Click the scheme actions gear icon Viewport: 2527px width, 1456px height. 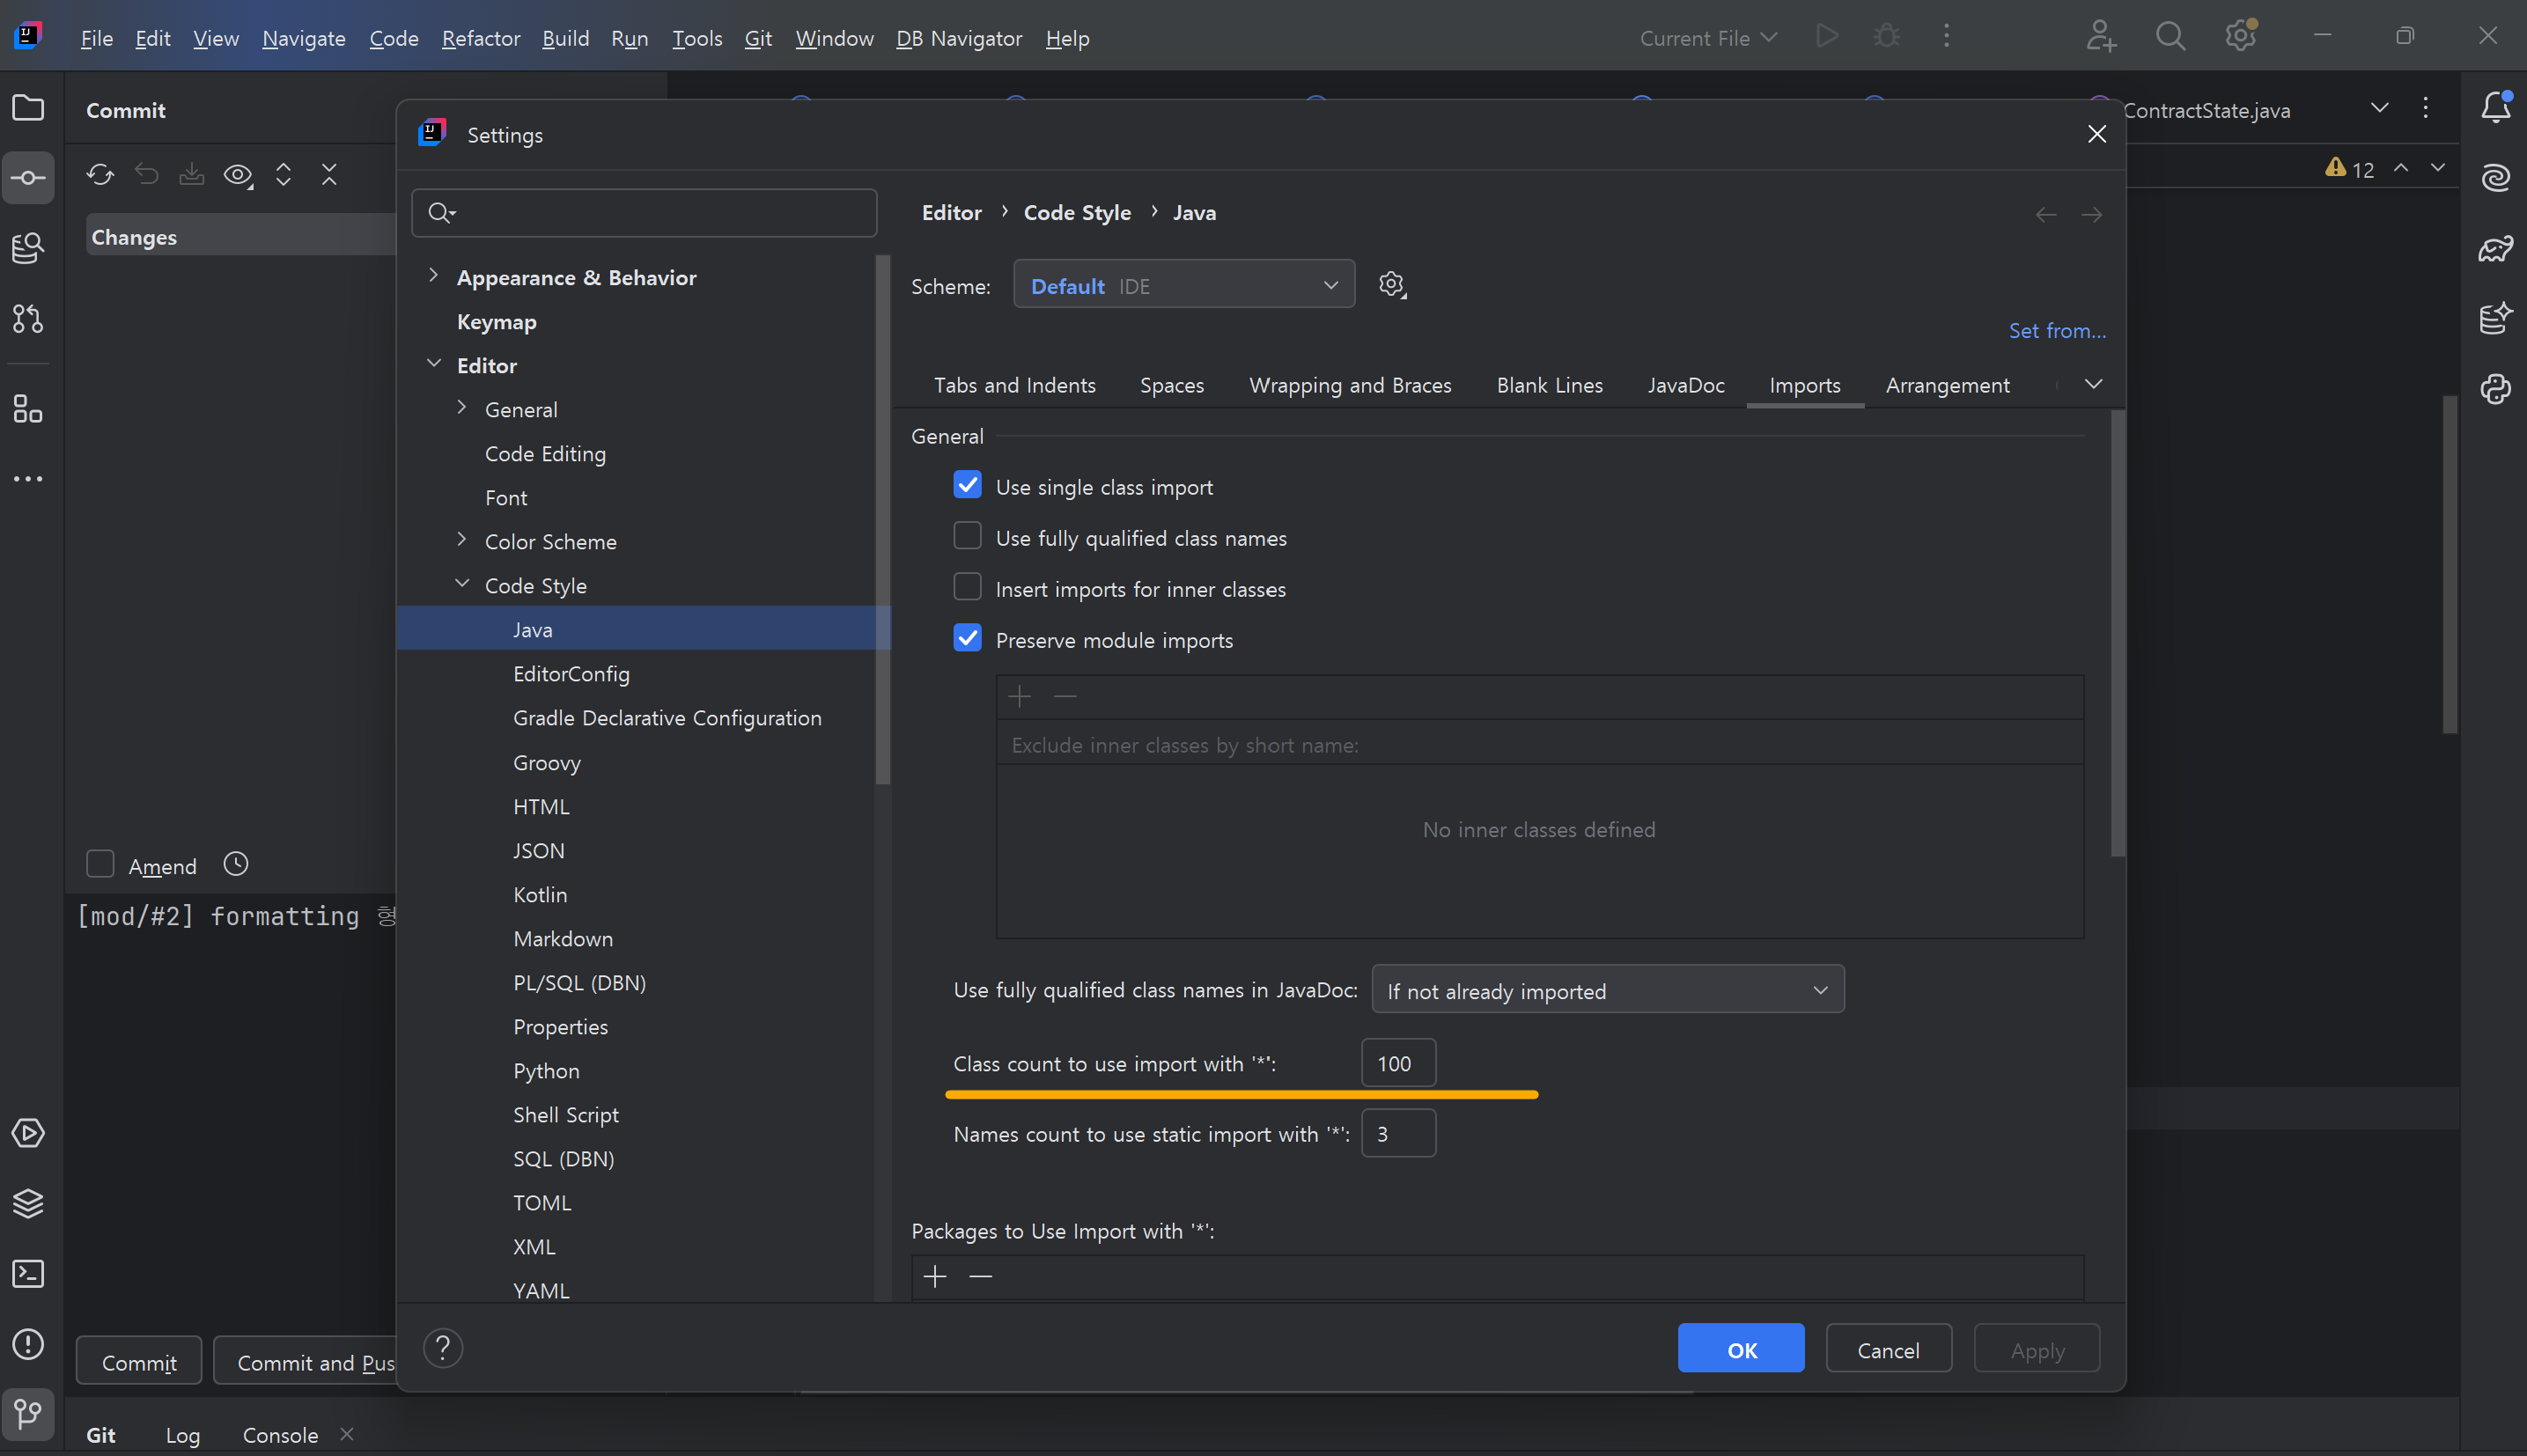coord(1391,285)
